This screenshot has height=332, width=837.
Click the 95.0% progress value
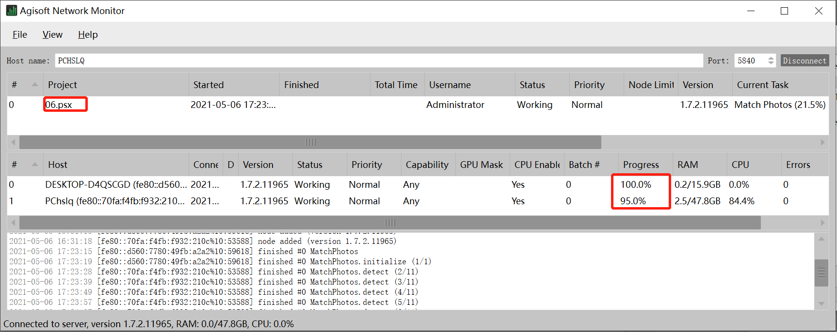point(633,201)
